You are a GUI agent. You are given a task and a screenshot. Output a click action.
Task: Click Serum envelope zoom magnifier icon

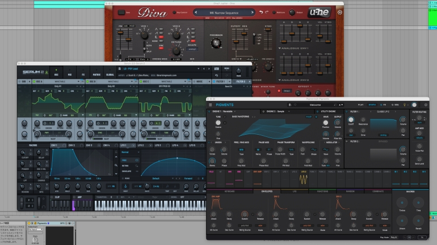tap(116, 165)
